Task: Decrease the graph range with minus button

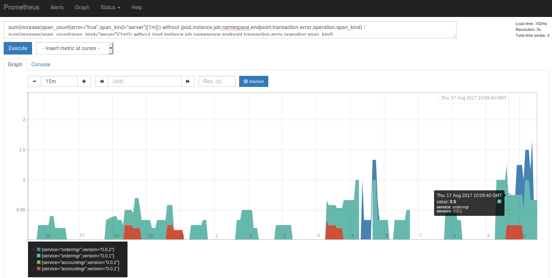Action: (34, 81)
